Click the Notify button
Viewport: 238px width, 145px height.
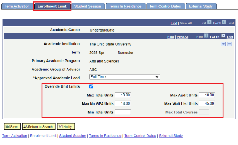click(66, 126)
